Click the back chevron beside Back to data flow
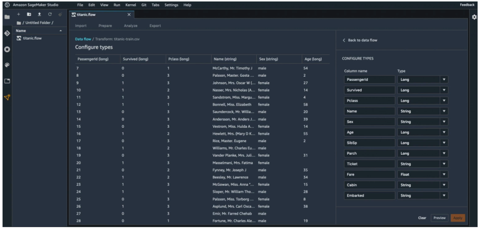 coord(344,40)
